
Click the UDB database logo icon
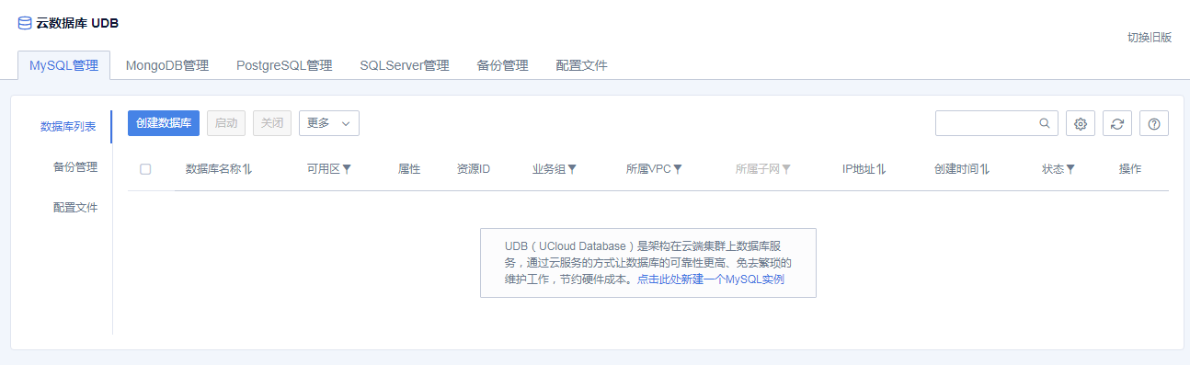[x=25, y=23]
